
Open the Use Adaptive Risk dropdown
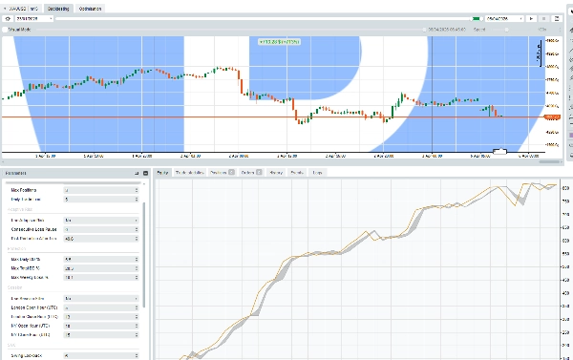(x=101, y=221)
